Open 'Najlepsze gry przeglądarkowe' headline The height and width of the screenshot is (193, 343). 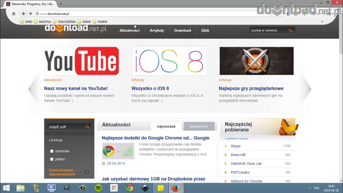tap(251, 88)
